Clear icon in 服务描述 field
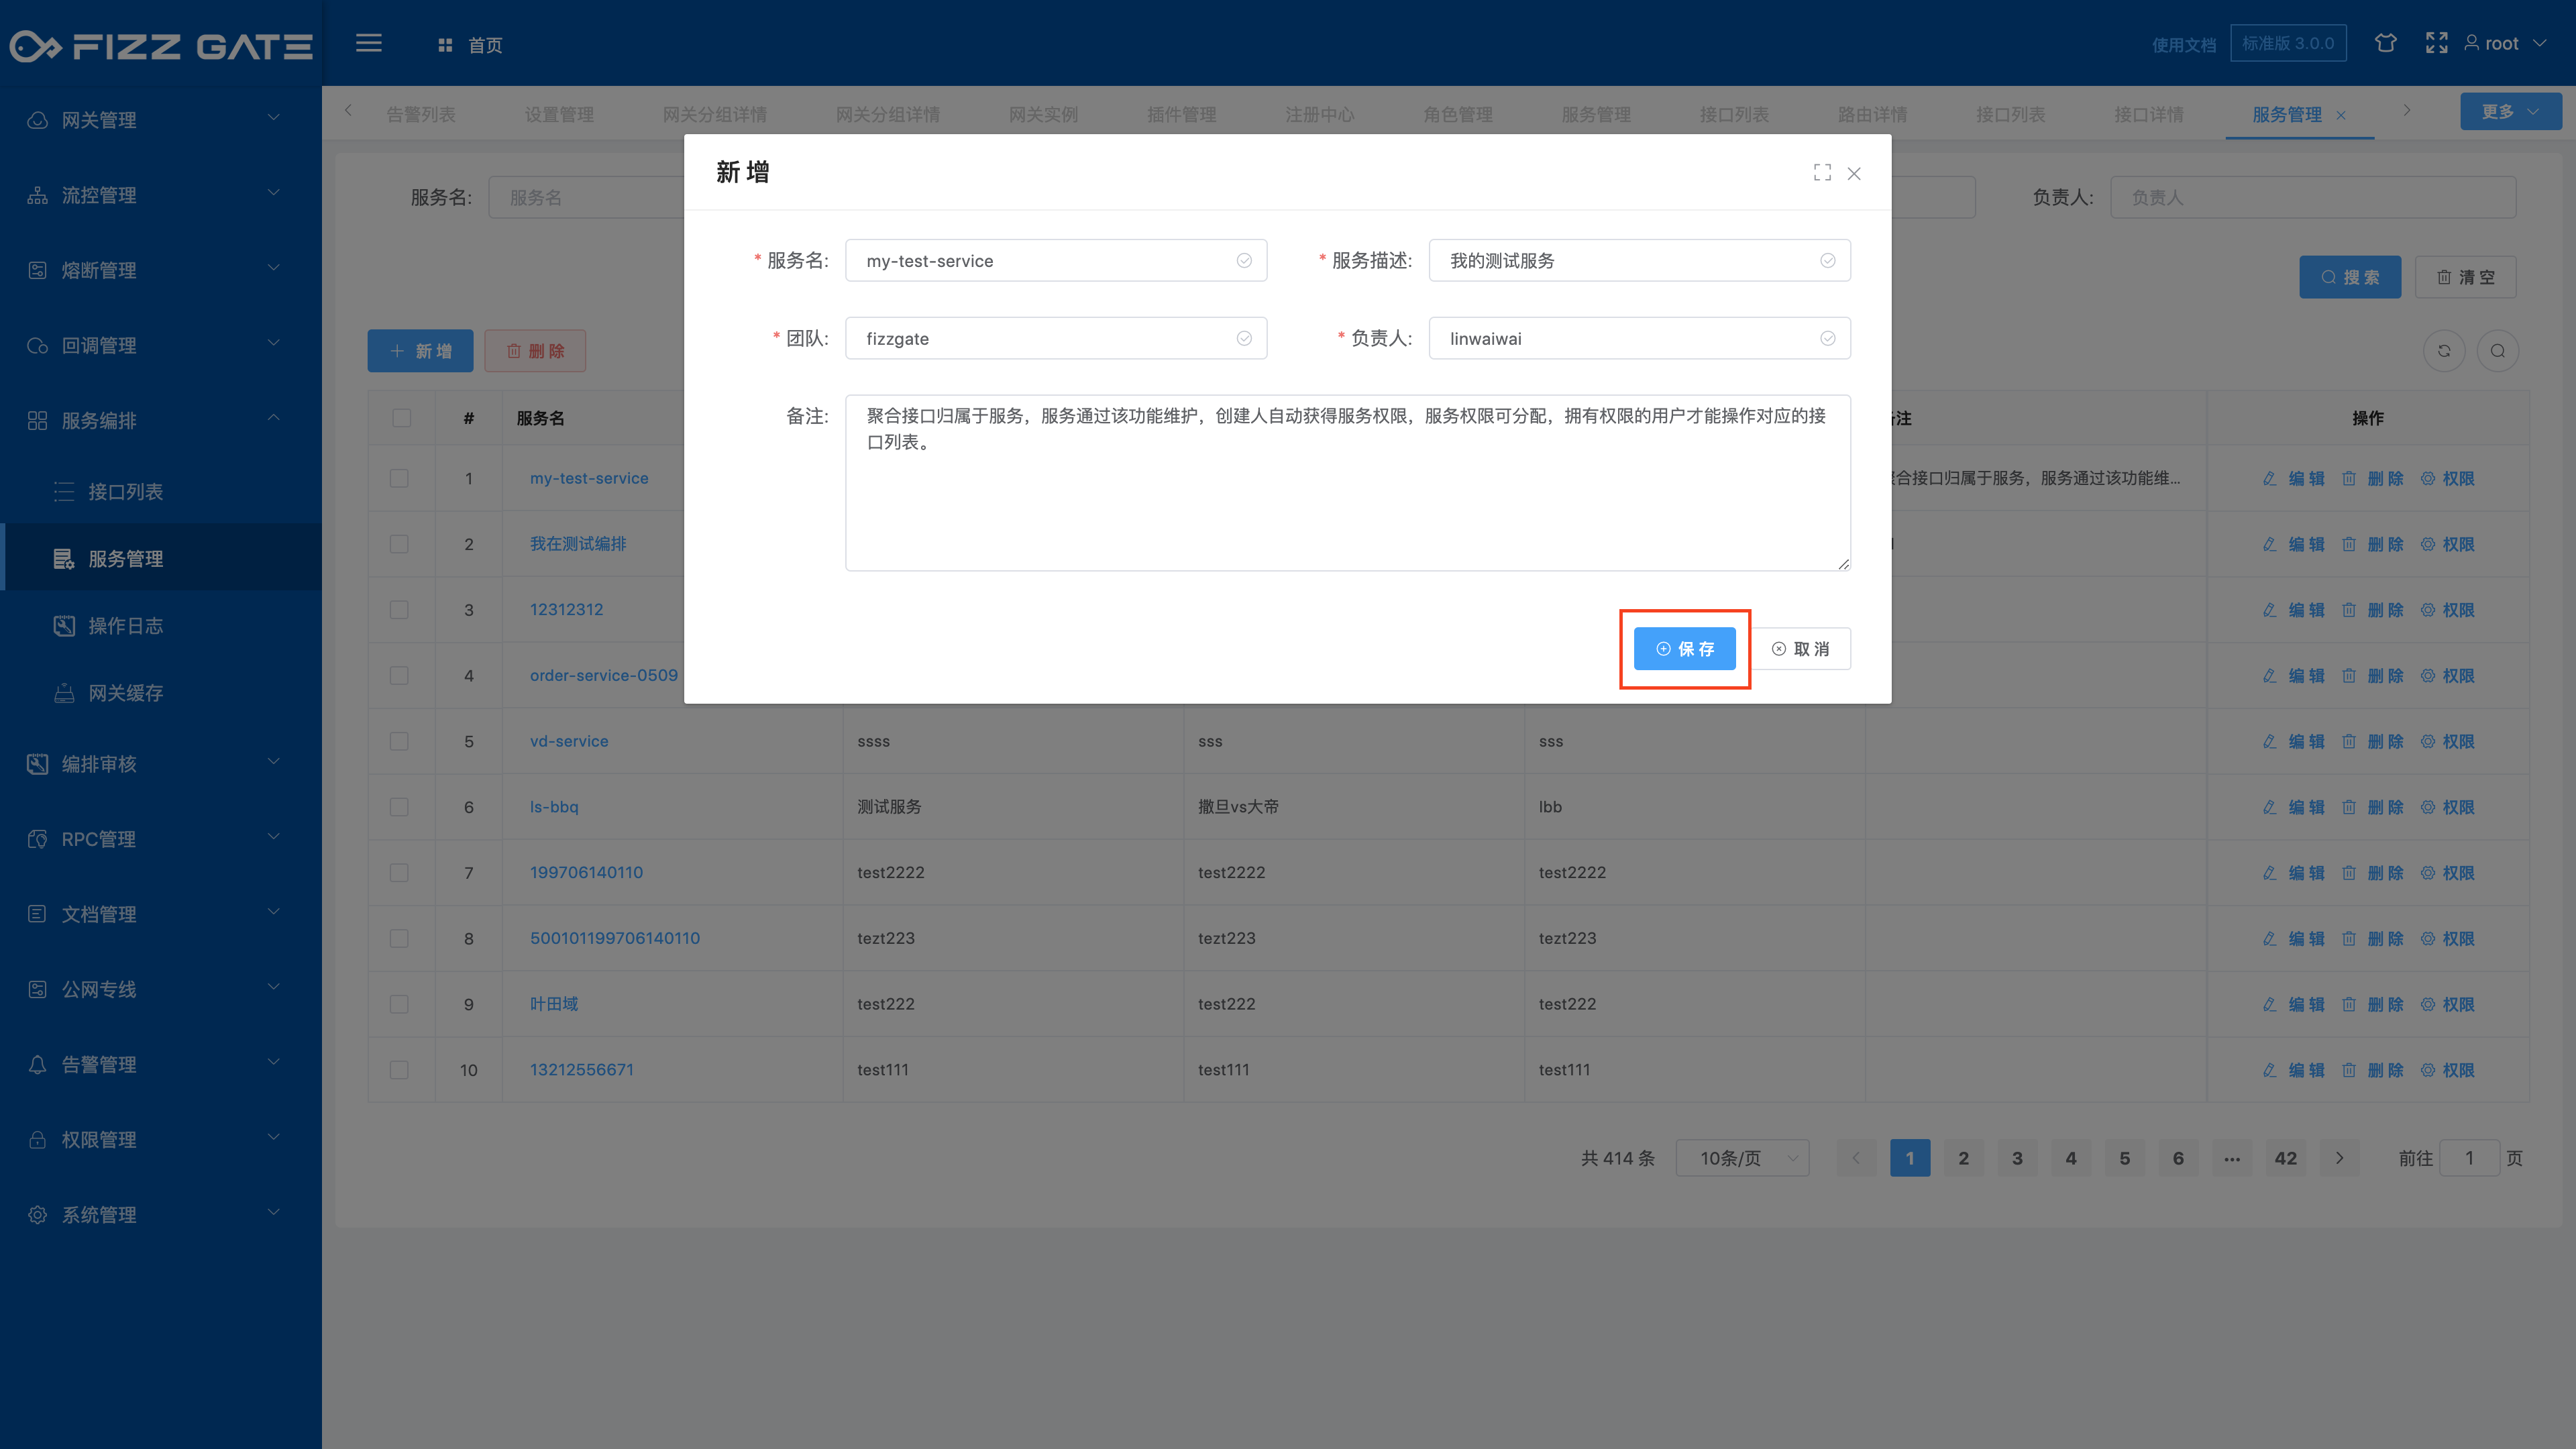 click(x=1828, y=261)
